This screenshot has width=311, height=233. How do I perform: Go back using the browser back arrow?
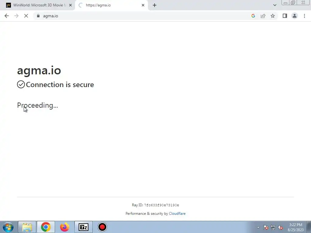[x=7, y=16]
